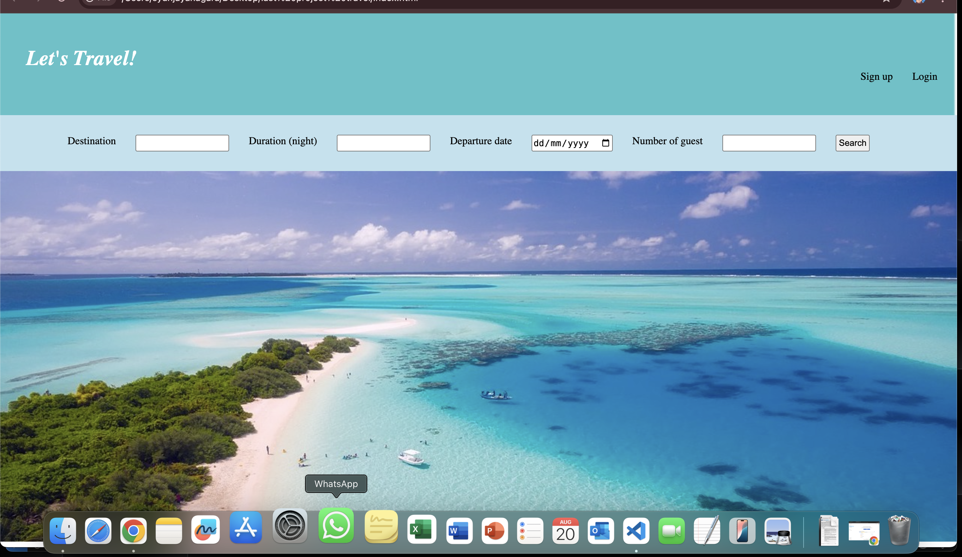Open Finder from the dock
Screen dimensions: 962x557
(x=63, y=531)
